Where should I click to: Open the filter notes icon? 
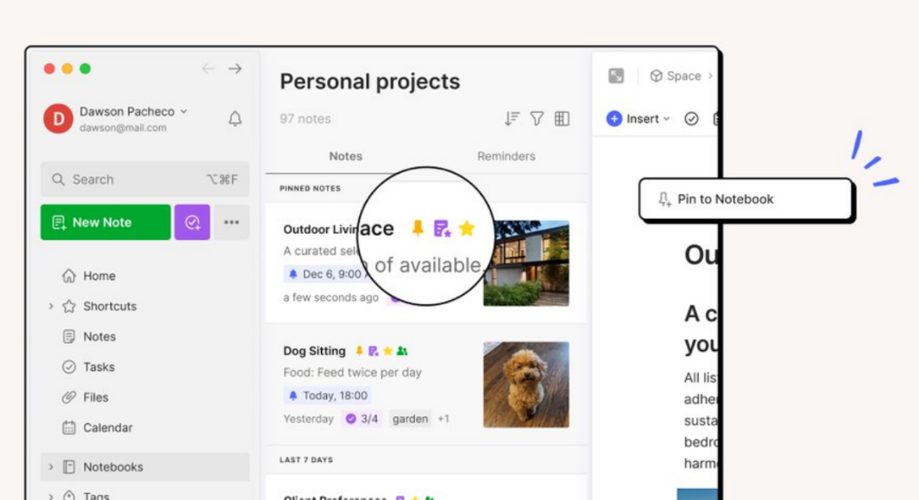pyautogui.click(x=537, y=119)
